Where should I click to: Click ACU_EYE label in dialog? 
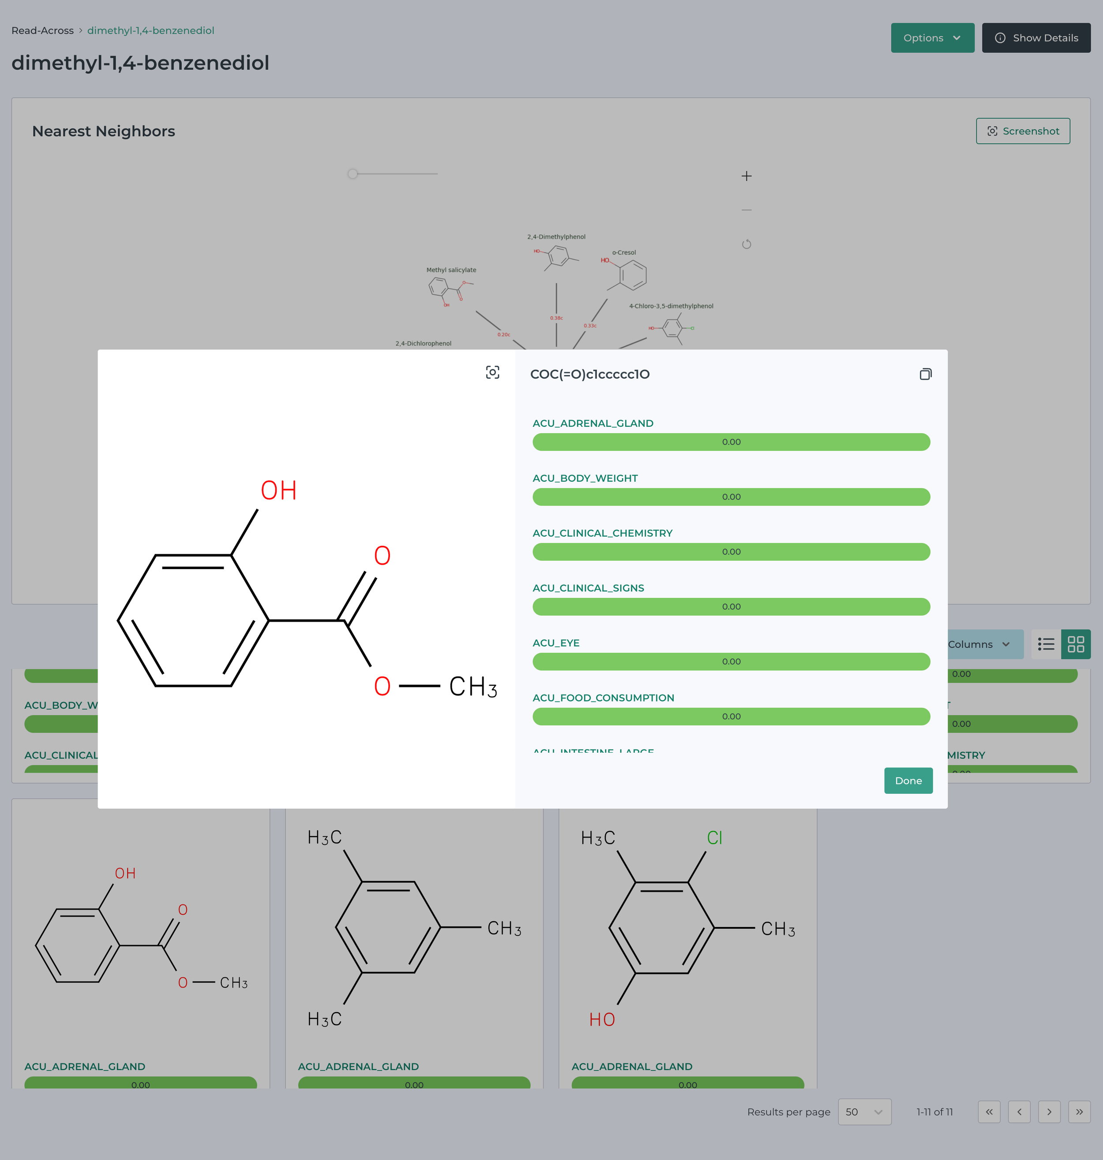pyautogui.click(x=555, y=643)
